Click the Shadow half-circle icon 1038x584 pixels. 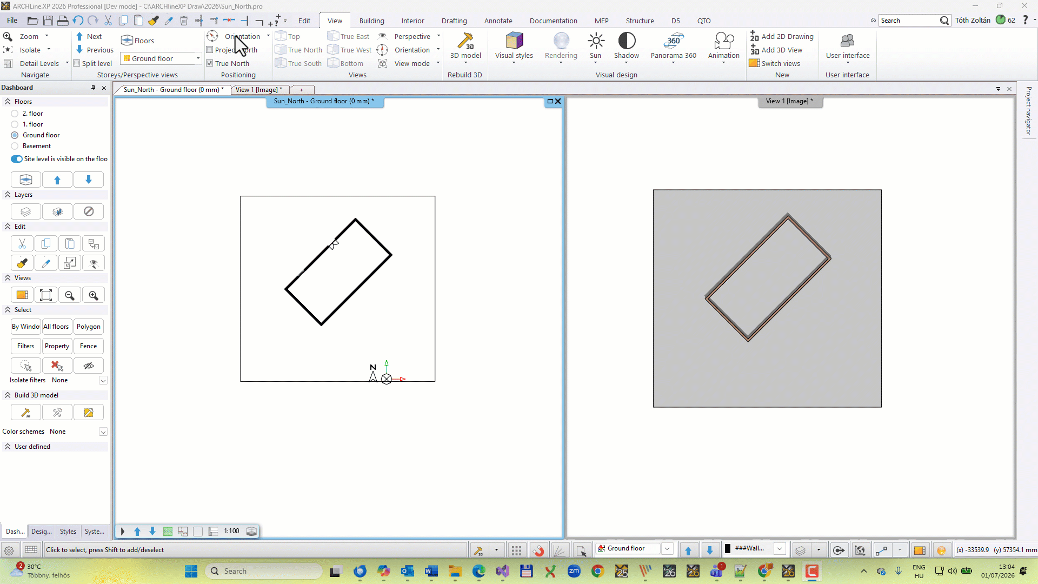(x=627, y=41)
